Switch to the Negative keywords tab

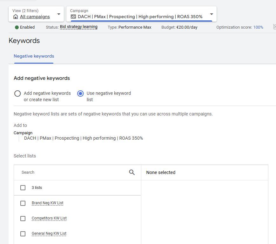[x=34, y=56]
